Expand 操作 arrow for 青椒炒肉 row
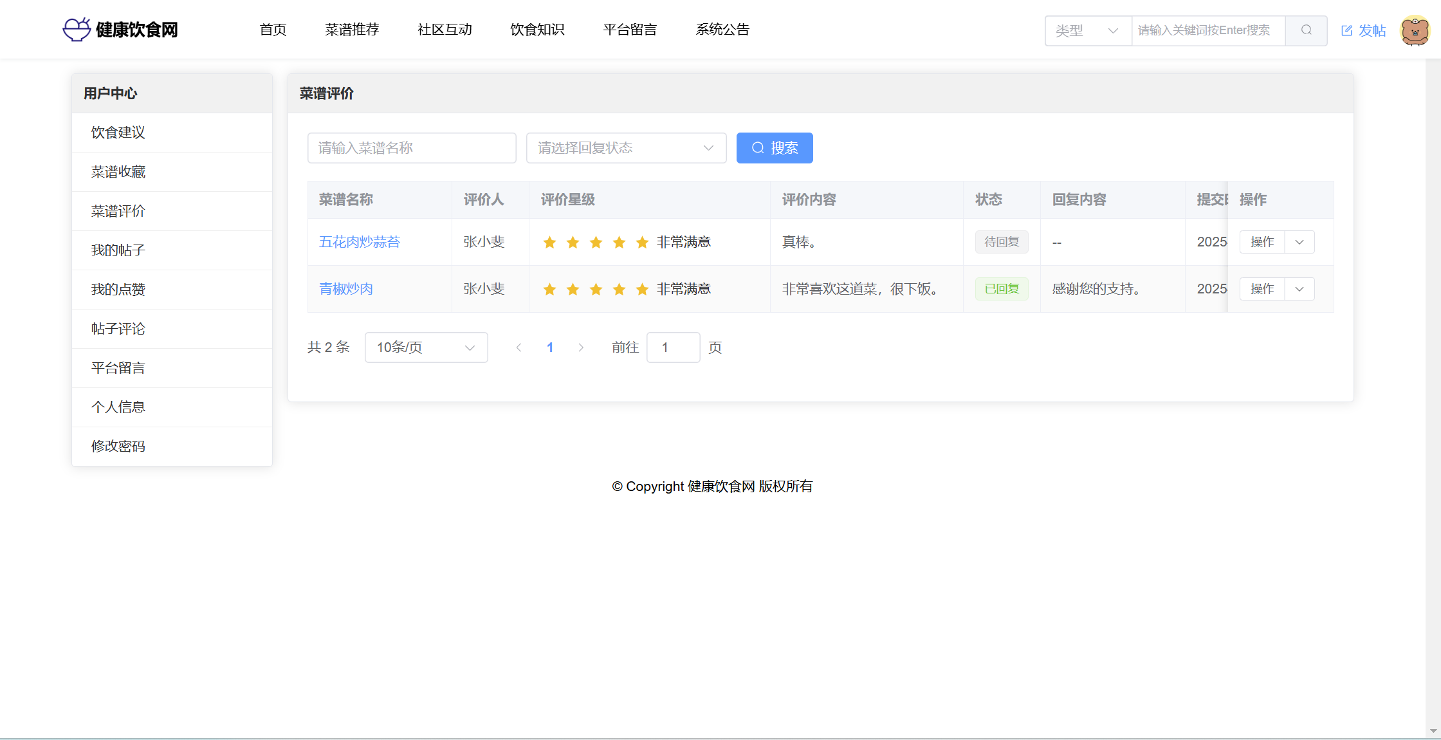1441x740 pixels. click(1299, 289)
